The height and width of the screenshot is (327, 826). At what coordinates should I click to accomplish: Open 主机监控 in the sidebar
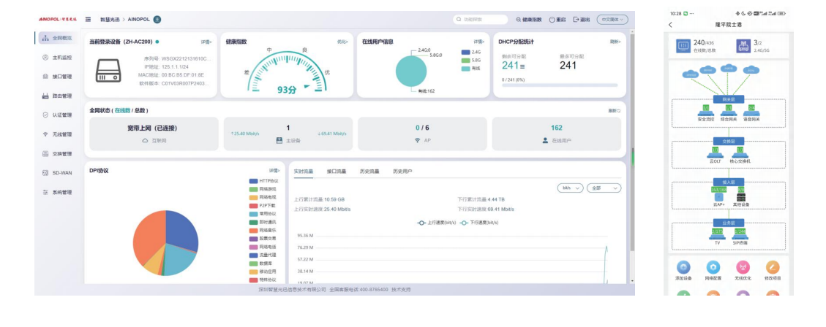click(x=57, y=58)
